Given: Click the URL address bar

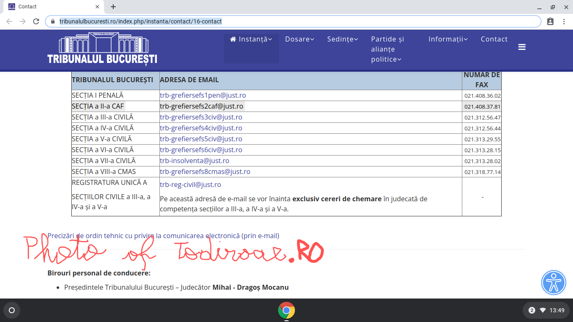Looking at the screenshot, I should 294,21.
